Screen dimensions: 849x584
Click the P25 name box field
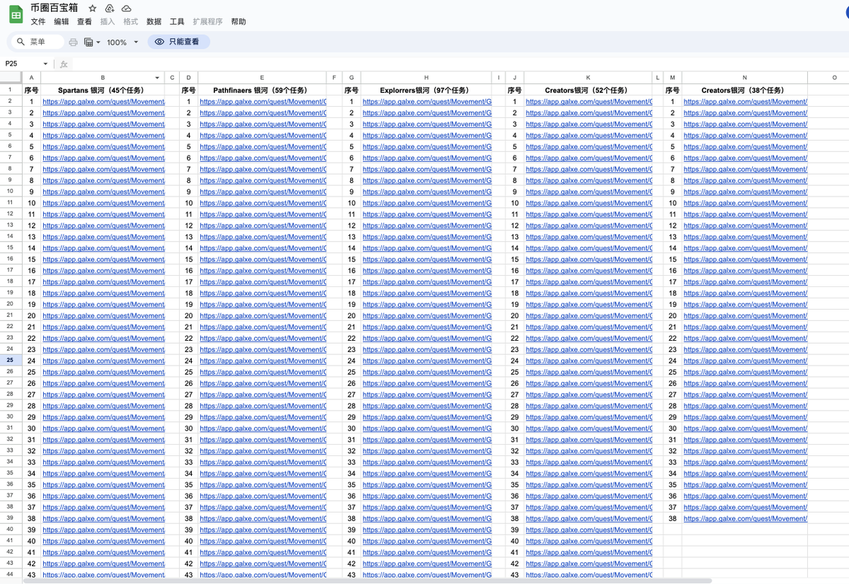(21, 64)
